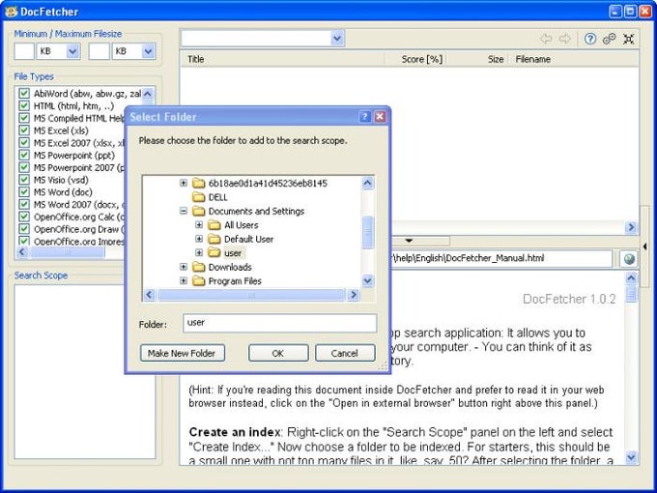Viewport: 657px width, 493px height.
Task: Expand the Program Files tree node
Action: point(184,281)
